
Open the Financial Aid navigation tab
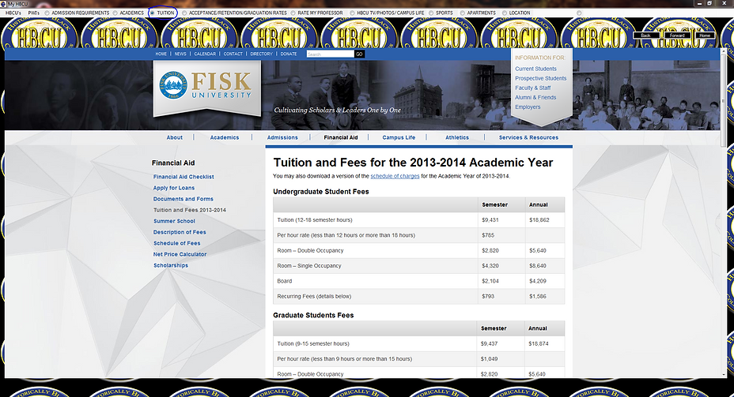tap(341, 138)
